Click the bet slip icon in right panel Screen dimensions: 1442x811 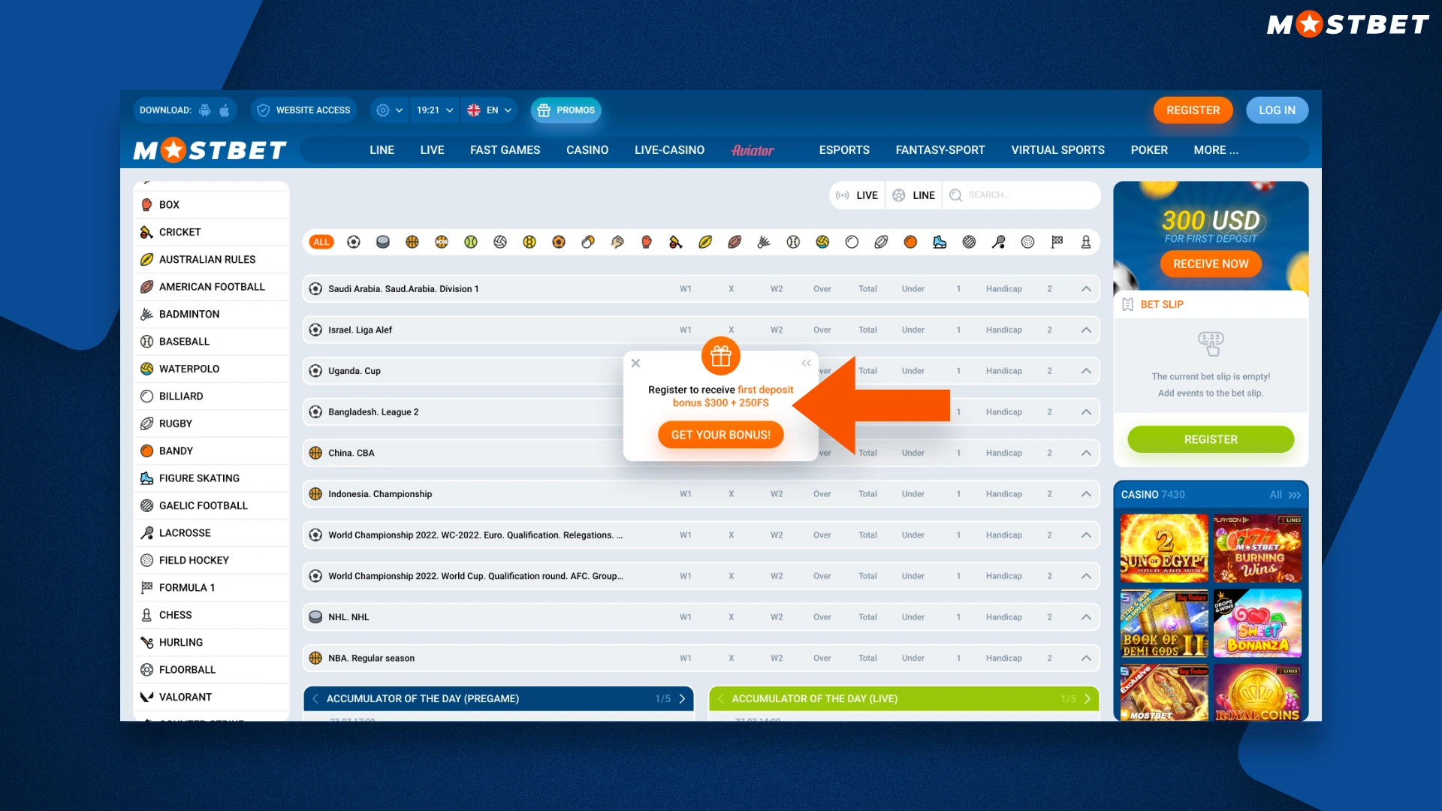(x=1129, y=304)
